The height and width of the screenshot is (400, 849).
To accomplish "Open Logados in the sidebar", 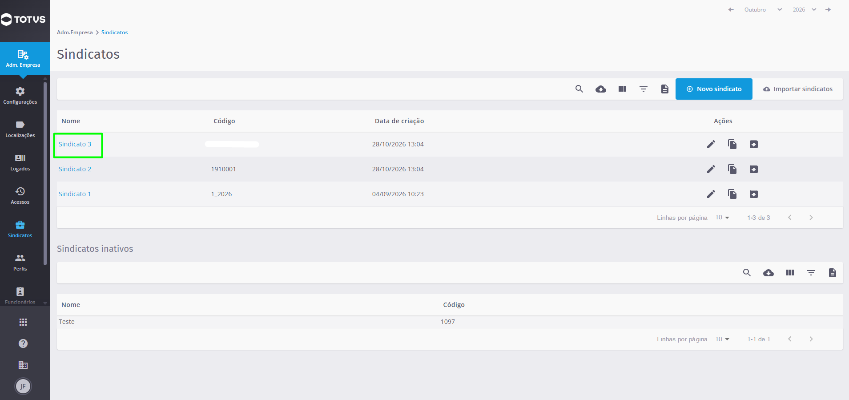I will coord(20,162).
